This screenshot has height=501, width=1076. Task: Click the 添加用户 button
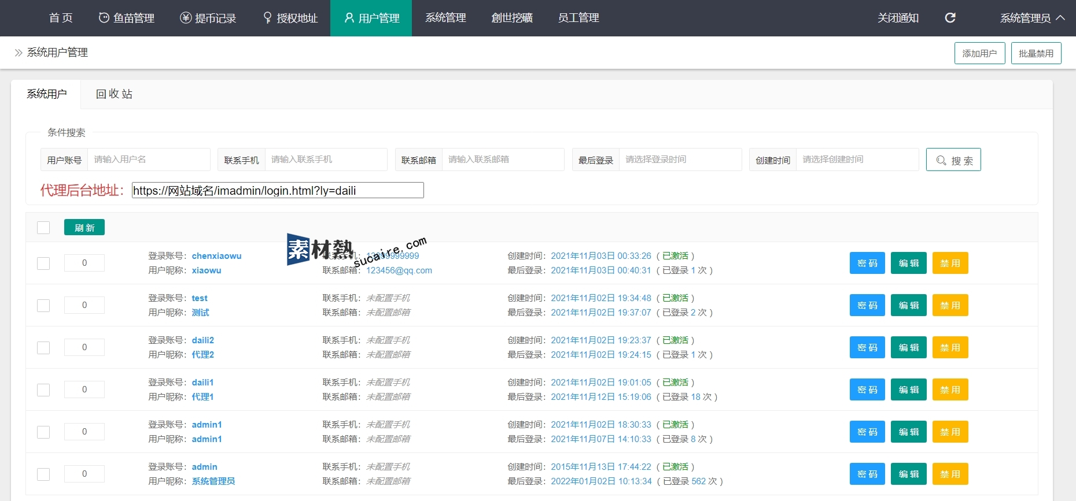(979, 53)
